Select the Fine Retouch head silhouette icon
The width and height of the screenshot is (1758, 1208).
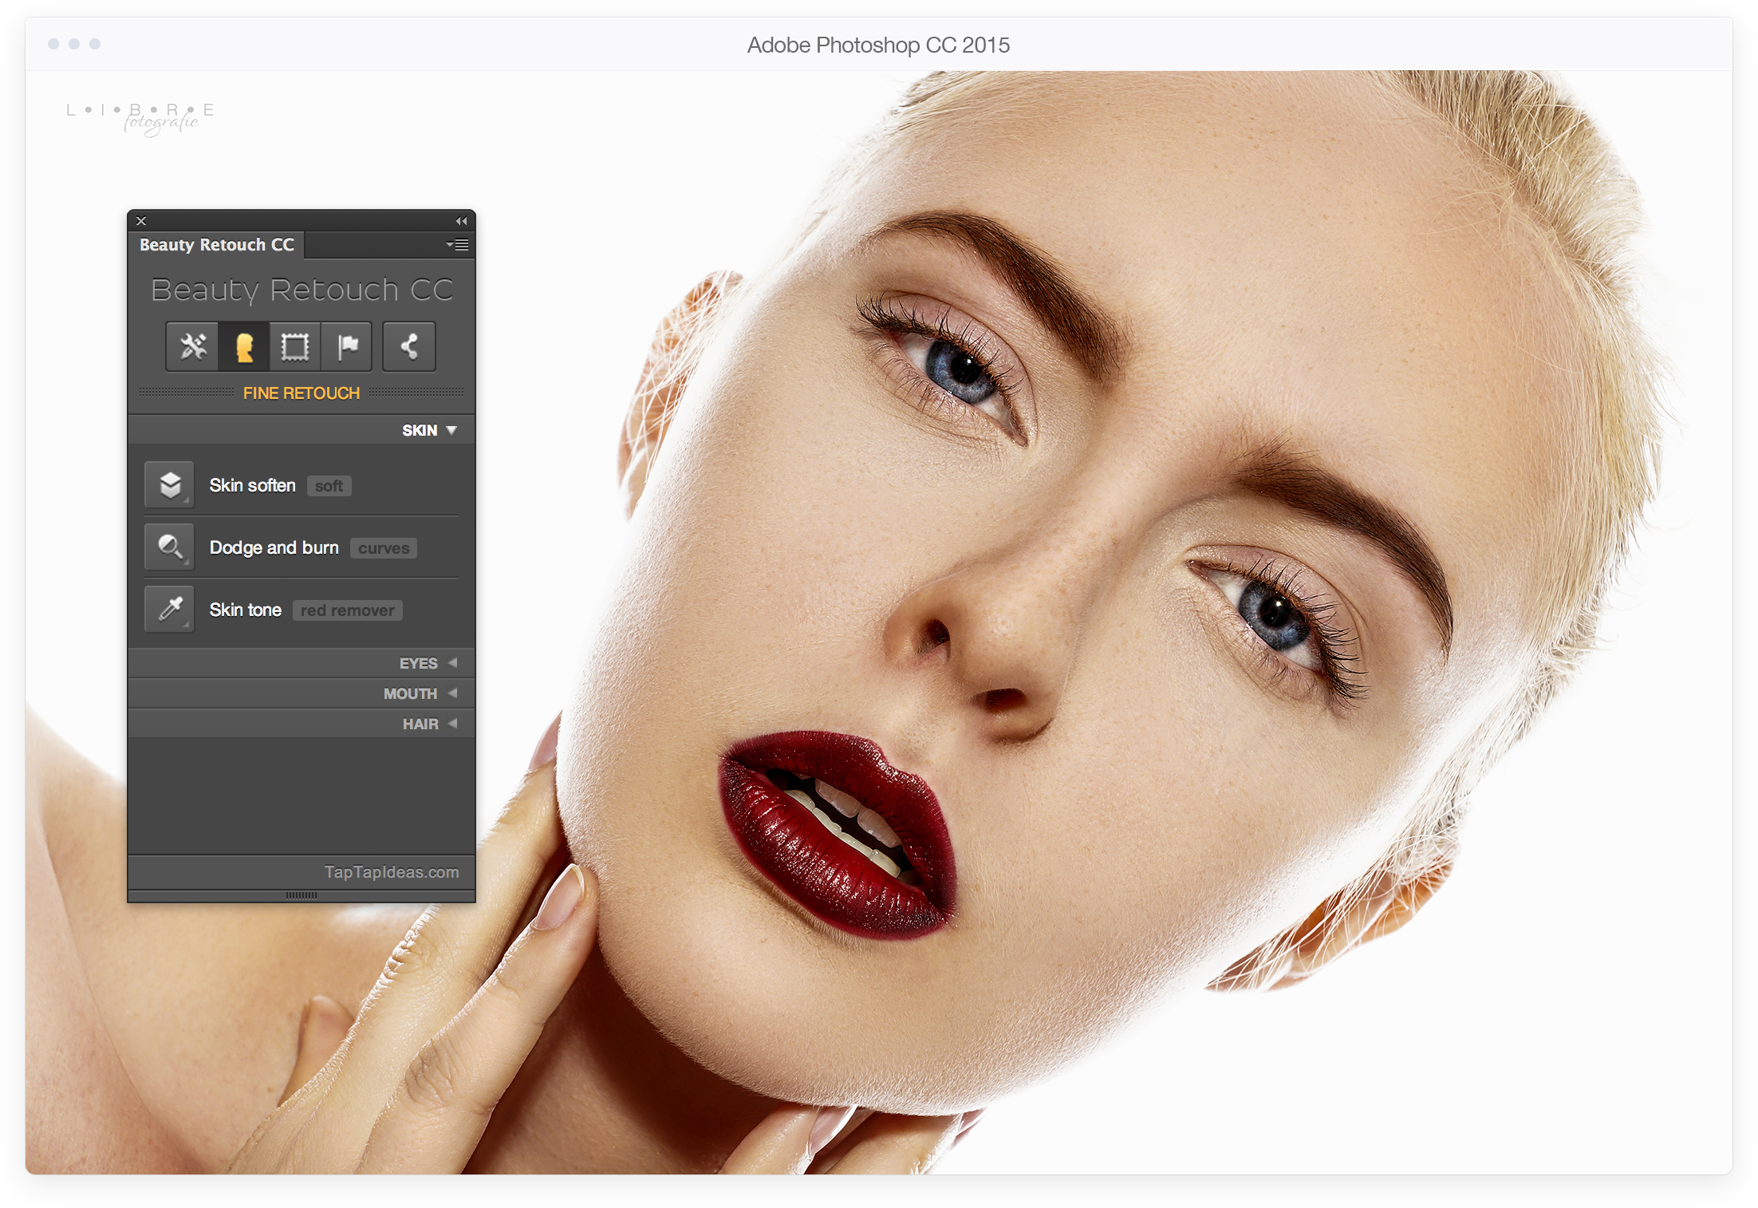(x=244, y=347)
